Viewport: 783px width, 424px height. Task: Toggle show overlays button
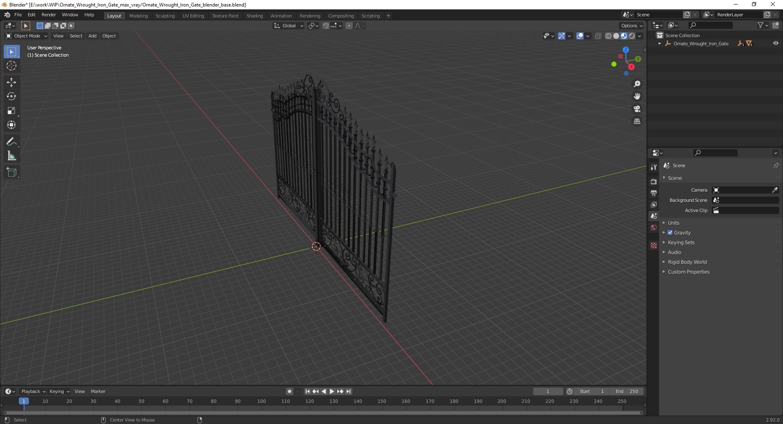tap(580, 36)
